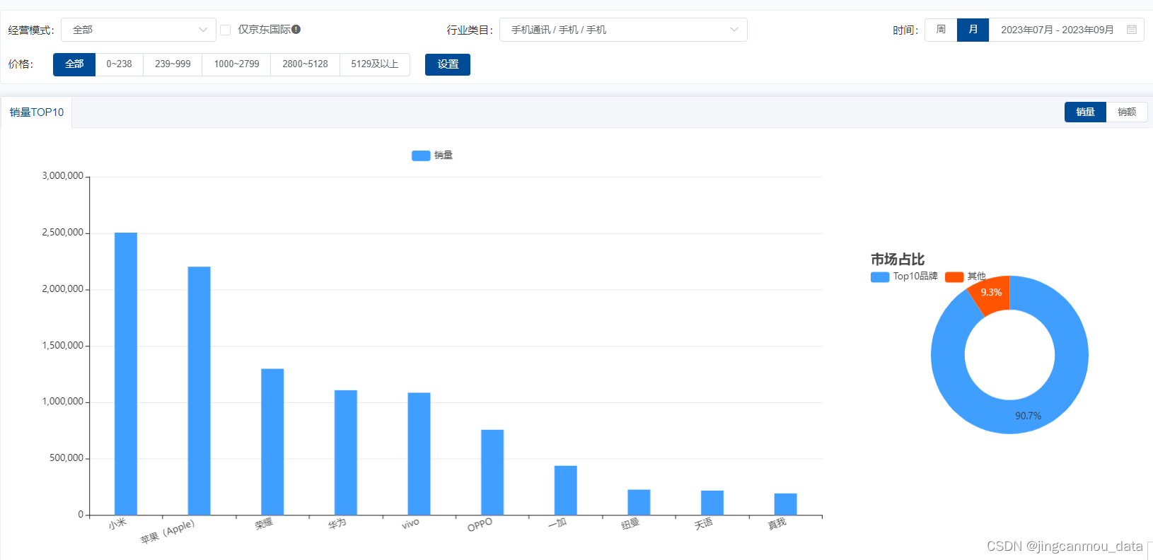Click the 天语 bar
The height and width of the screenshot is (560, 1153).
[x=712, y=503]
